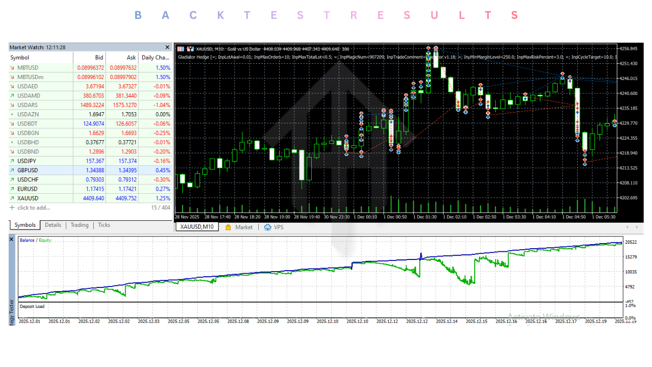Select the GBPUSD row in Market Watch

pos(28,170)
